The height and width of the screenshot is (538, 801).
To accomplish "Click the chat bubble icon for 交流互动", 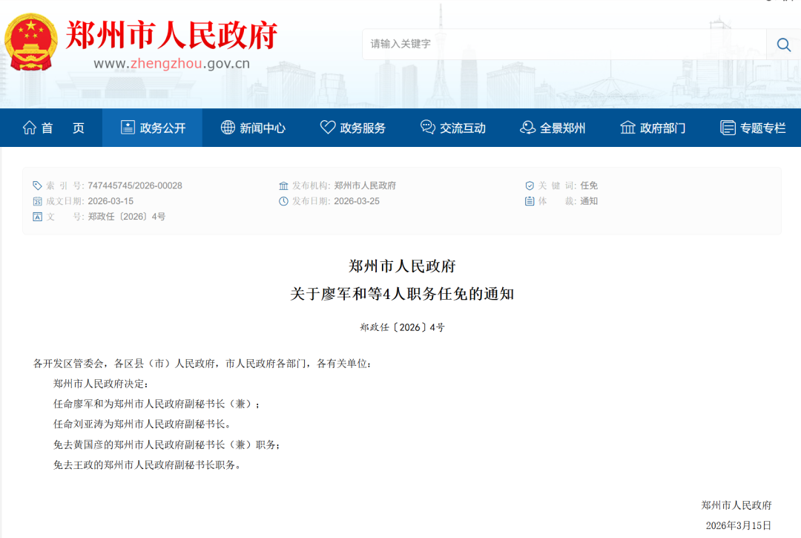I will point(428,128).
